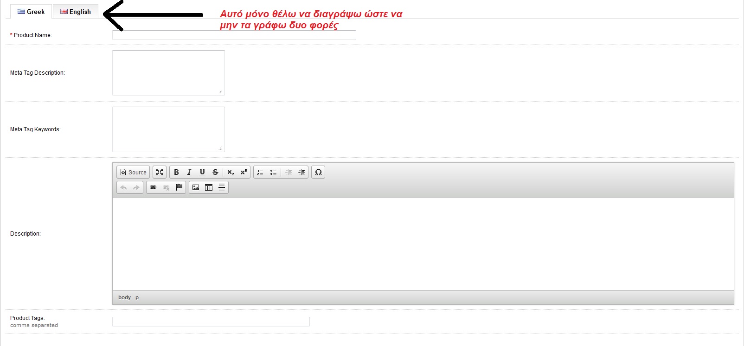Apply Superscript formatting
Screen dimensions: 744x346
[244, 172]
